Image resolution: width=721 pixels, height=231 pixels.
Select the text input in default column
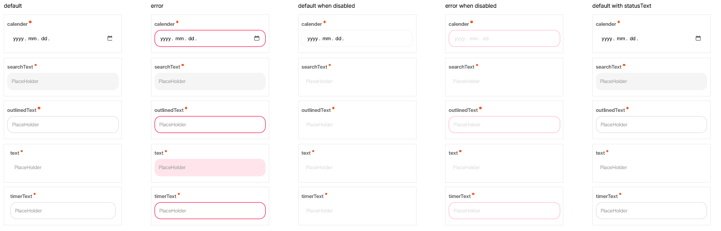pos(63,168)
